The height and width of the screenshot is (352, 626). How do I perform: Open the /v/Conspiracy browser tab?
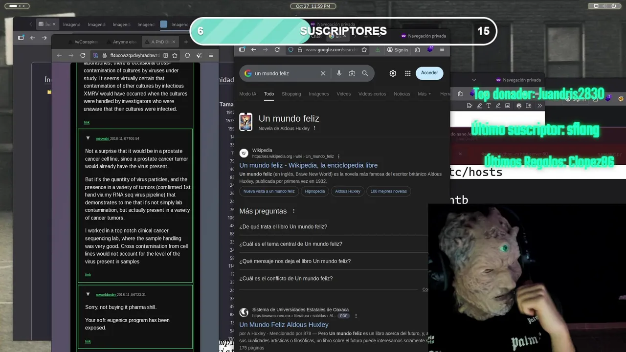[x=83, y=42]
